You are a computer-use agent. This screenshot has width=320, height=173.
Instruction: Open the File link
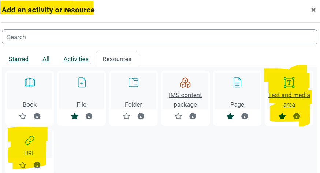pyautogui.click(x=82, y=104)
